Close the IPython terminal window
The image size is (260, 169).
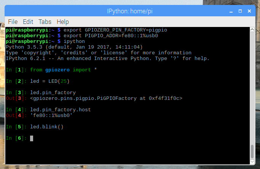(249, 11)
